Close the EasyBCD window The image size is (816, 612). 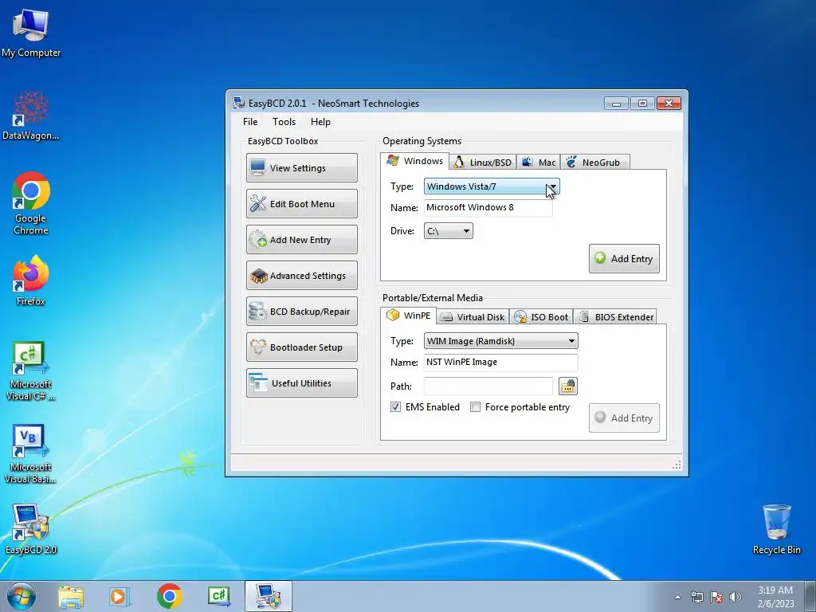(669, 103)
